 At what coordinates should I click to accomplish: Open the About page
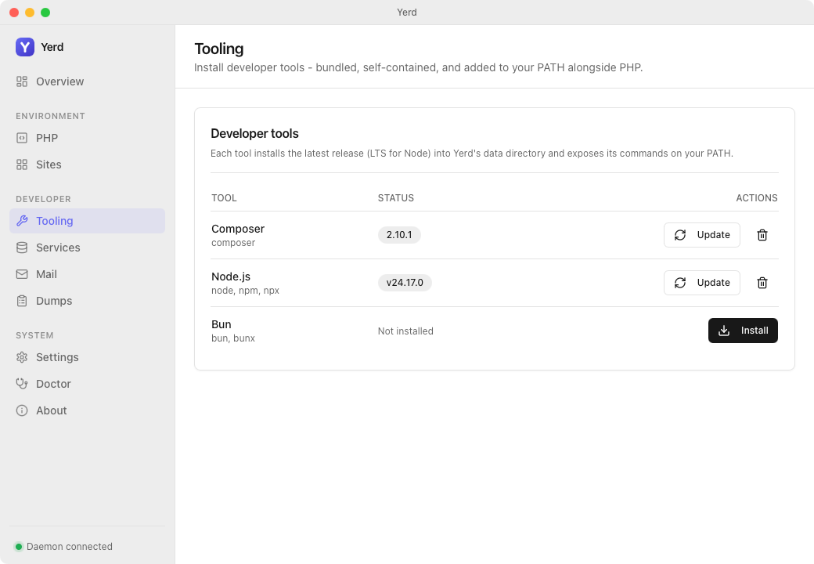(x=87, y=410)
